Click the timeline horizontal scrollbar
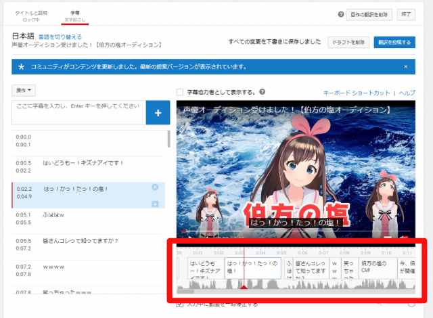Image resolution: width=433 pixels, height=318 pixels. 185,292
